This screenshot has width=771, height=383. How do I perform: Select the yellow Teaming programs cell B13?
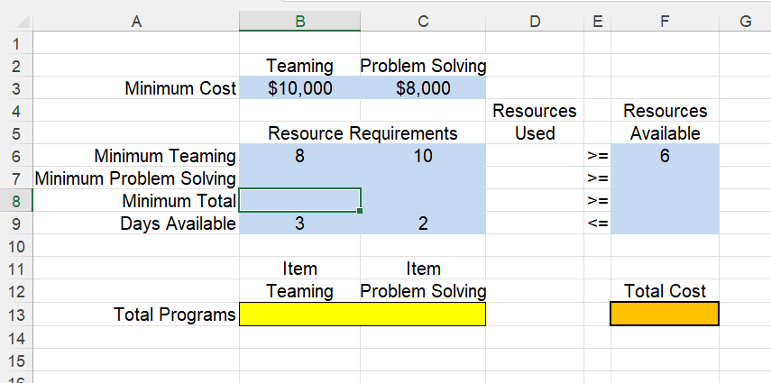[300, 315]
